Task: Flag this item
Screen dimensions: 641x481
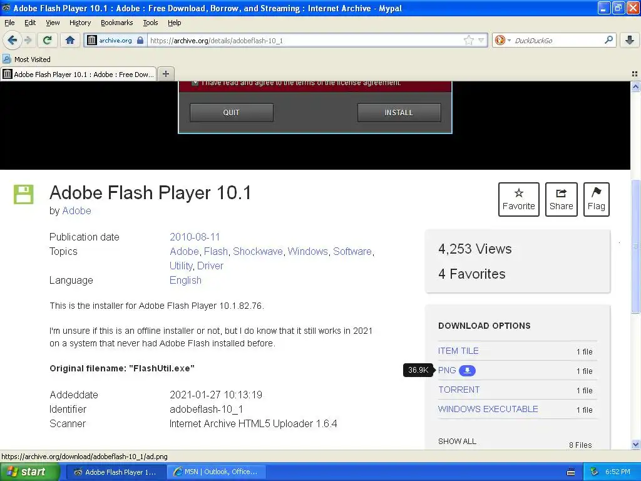Action: pos(597,199)
